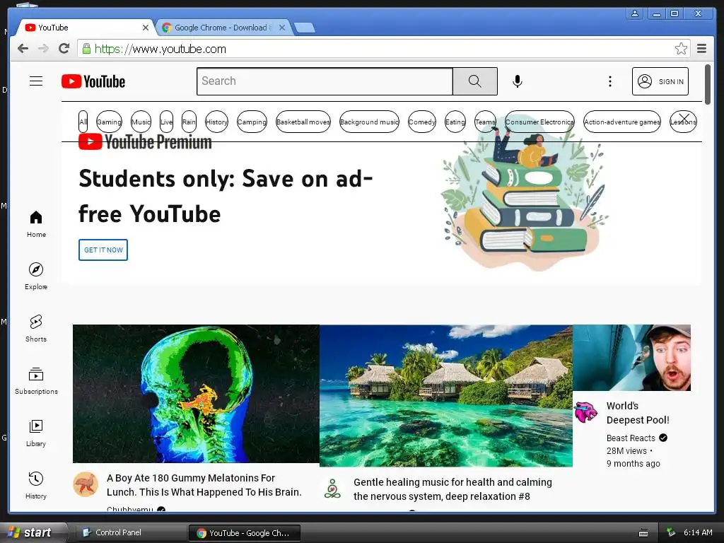This screenshot has height=543, width=724.
Task: Select the Action-adventure games filter chip
Action: pyautogui.click(x=622, y=122)
